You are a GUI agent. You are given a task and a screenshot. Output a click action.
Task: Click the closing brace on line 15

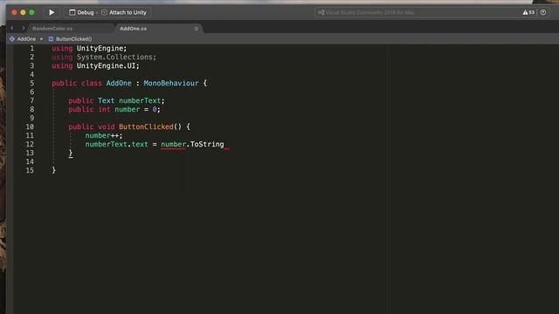pyautogui.click(x=54, y=170)
